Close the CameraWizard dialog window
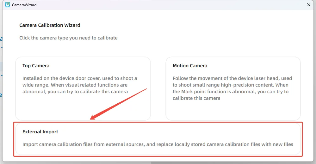This screenshot has height=164, width=316. coord(308,5)
